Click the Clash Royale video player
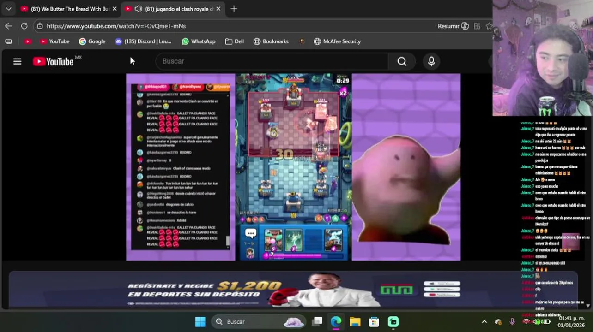The height and width of the screenshot is (332, 593). click(293, 167)
